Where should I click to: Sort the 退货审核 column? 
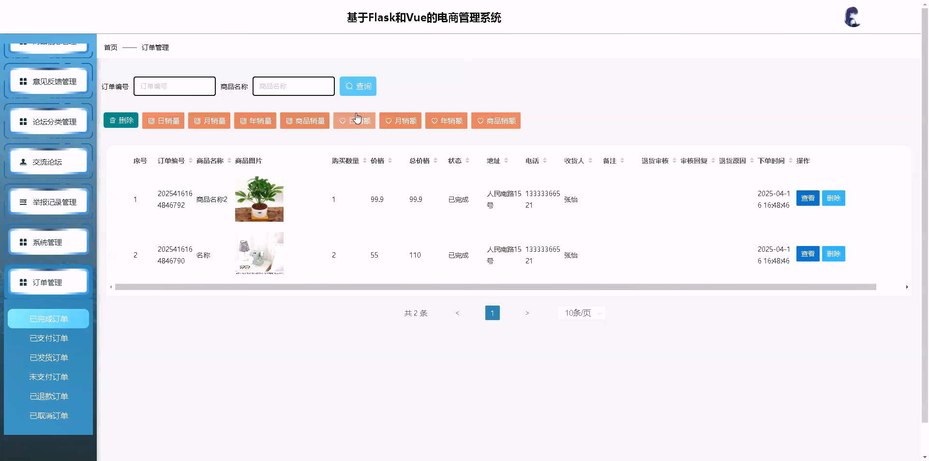coord(674,161)
